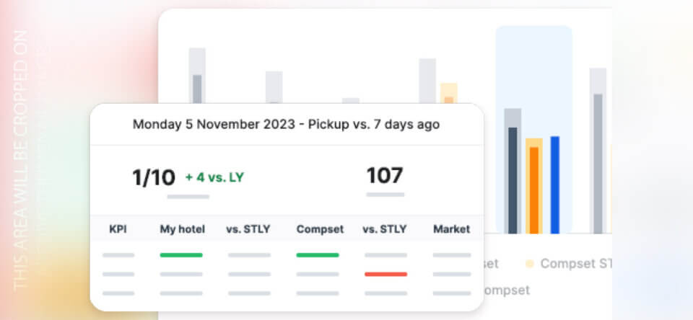Select the green indicator under Compset
Viewport: 693px width, 320px height.
click(318, 254)
